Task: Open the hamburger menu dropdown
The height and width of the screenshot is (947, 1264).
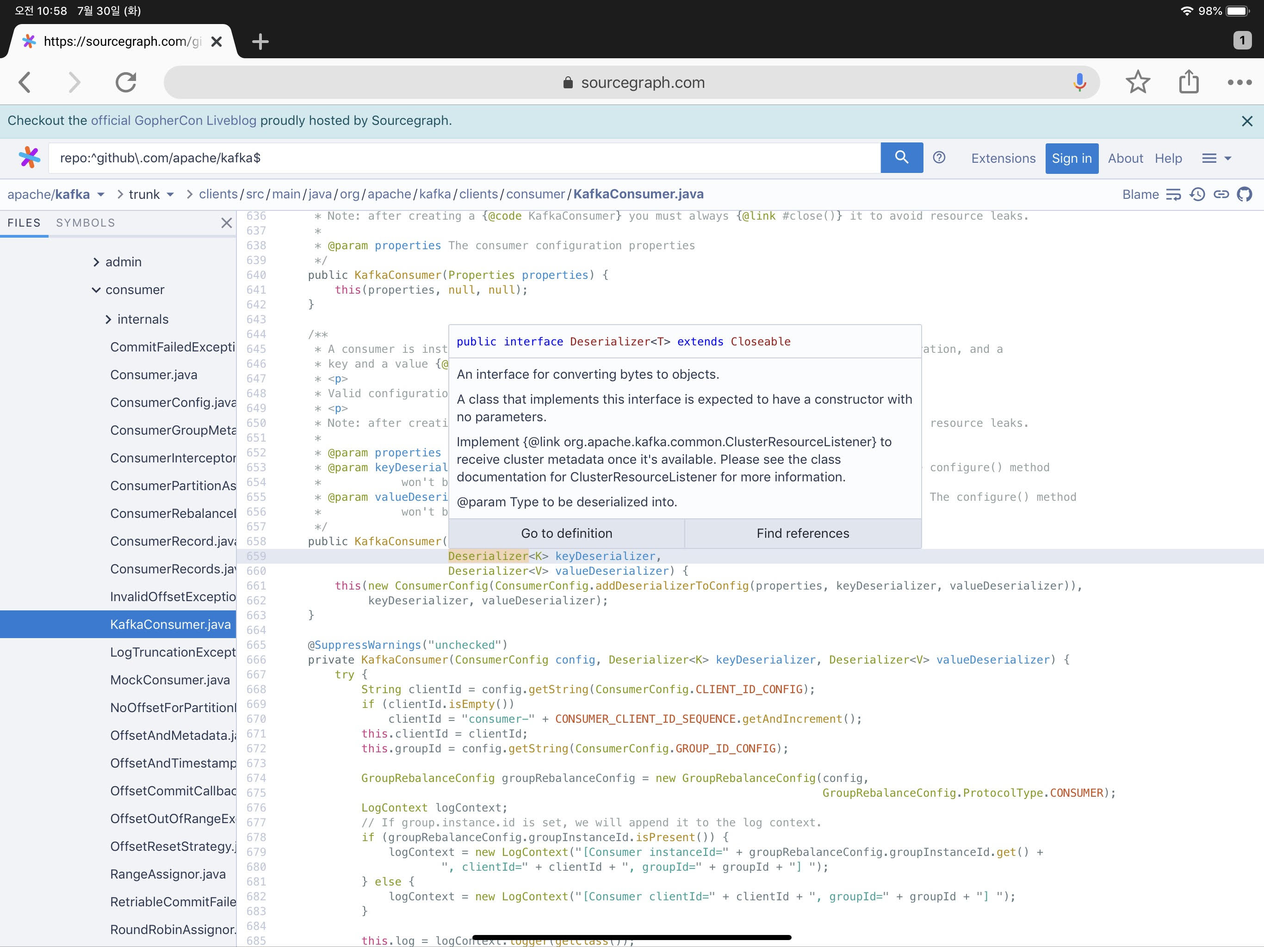Action: tap(1216, 158)
